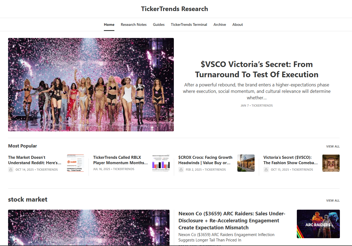Viewport: 352px width, 246px height.
Task: Open the Guides tab
Action: click(159, 24)
